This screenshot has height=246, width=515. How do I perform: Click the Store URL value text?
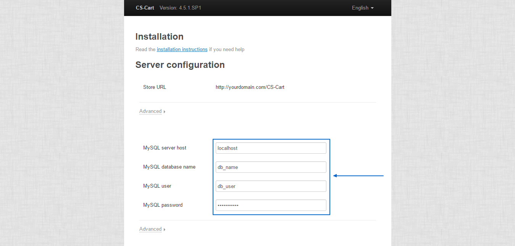[250, 87]
